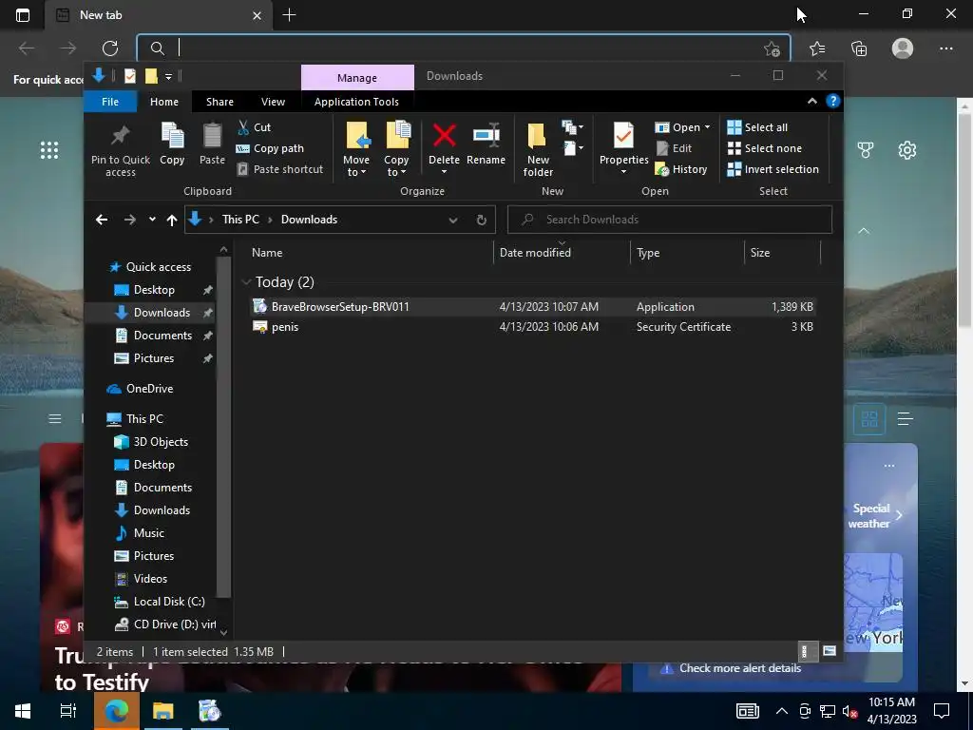Create a New folder
Viewport: 973px width, 730px height.
point(538,149)
